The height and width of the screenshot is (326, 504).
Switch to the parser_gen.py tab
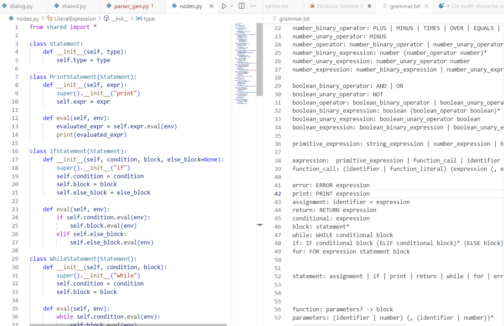132,6
